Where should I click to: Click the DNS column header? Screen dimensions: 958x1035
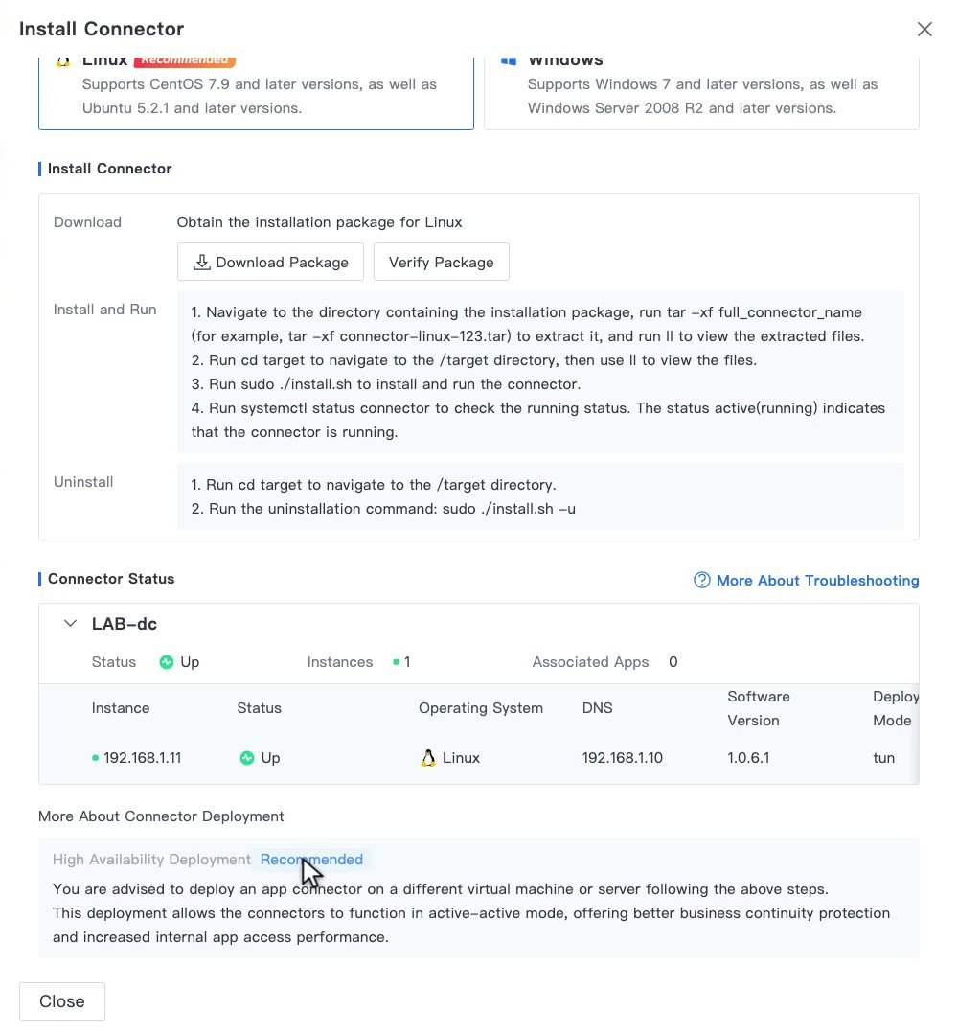(x=597, y=708)
